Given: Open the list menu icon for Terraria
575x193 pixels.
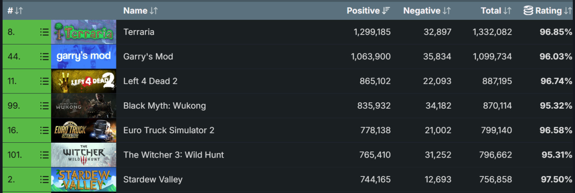Looking at the screenshot, I should (44, 32).
